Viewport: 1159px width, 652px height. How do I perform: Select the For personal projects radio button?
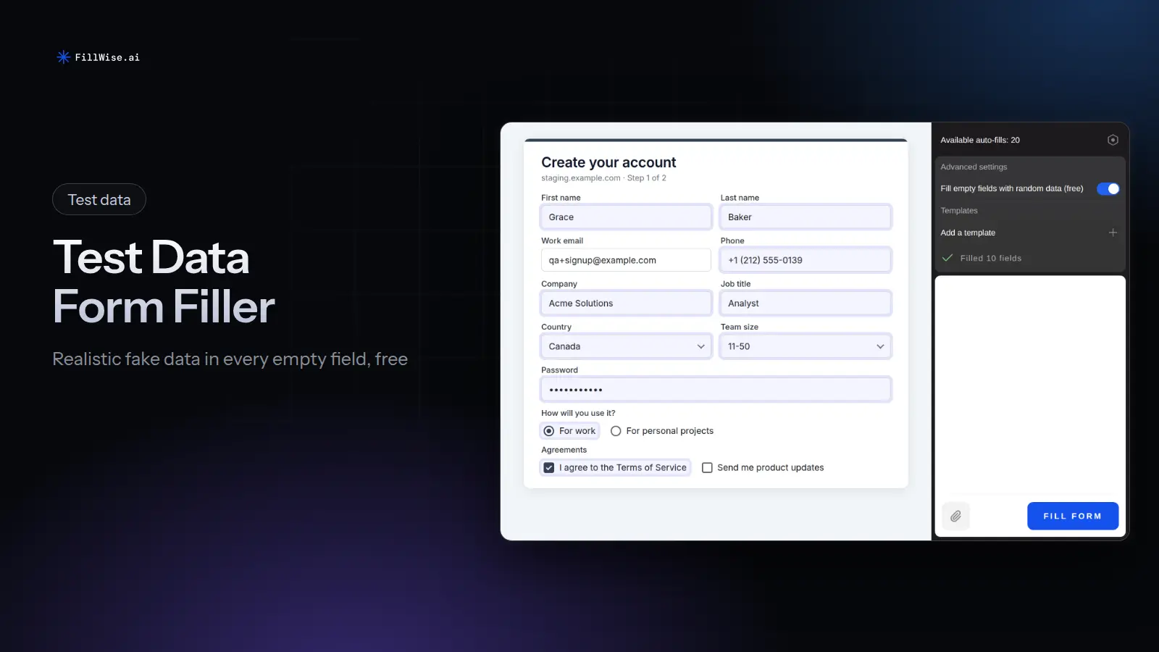click(616, 431)
